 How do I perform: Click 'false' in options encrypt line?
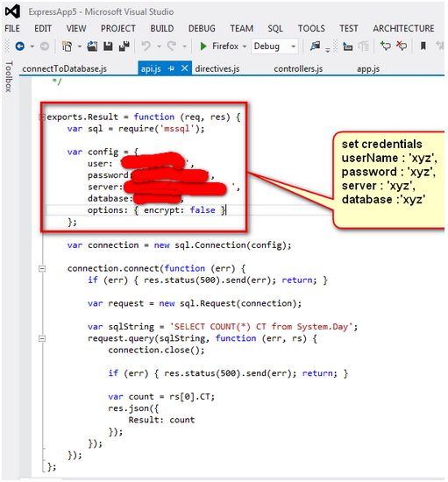(x=203, y=210)
